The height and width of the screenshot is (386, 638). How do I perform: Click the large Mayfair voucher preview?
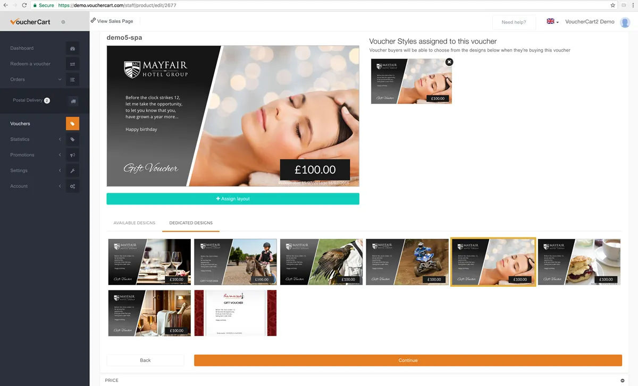tap(233, 116)
